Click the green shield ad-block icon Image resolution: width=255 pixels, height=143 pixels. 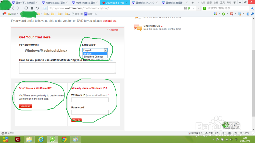pos(224,14)
